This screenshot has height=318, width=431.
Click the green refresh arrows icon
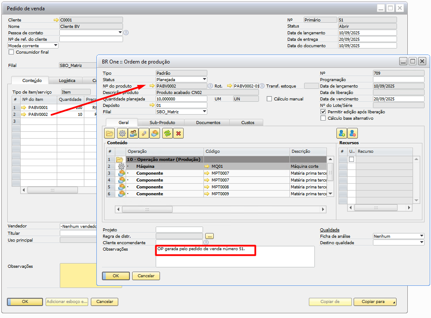(167, 133)
